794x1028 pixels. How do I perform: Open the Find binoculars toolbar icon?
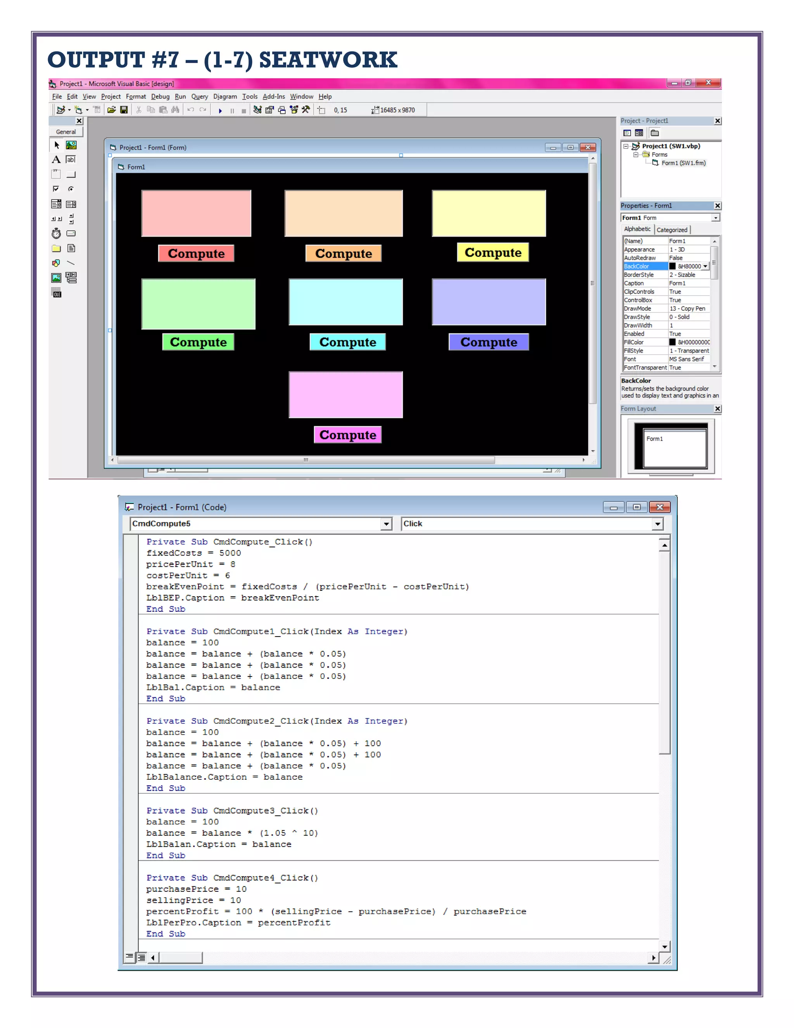(175, 110)
